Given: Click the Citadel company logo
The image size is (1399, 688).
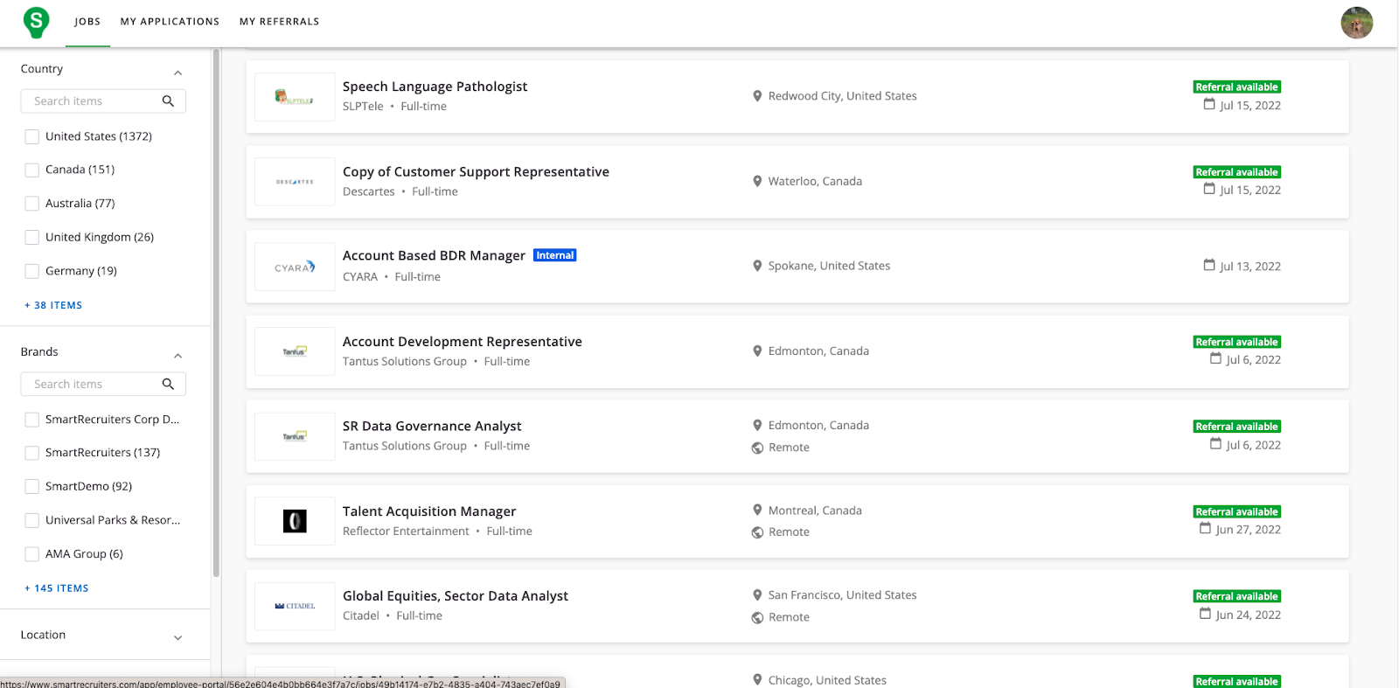Looking at the screenshot, I should (295, 606).
